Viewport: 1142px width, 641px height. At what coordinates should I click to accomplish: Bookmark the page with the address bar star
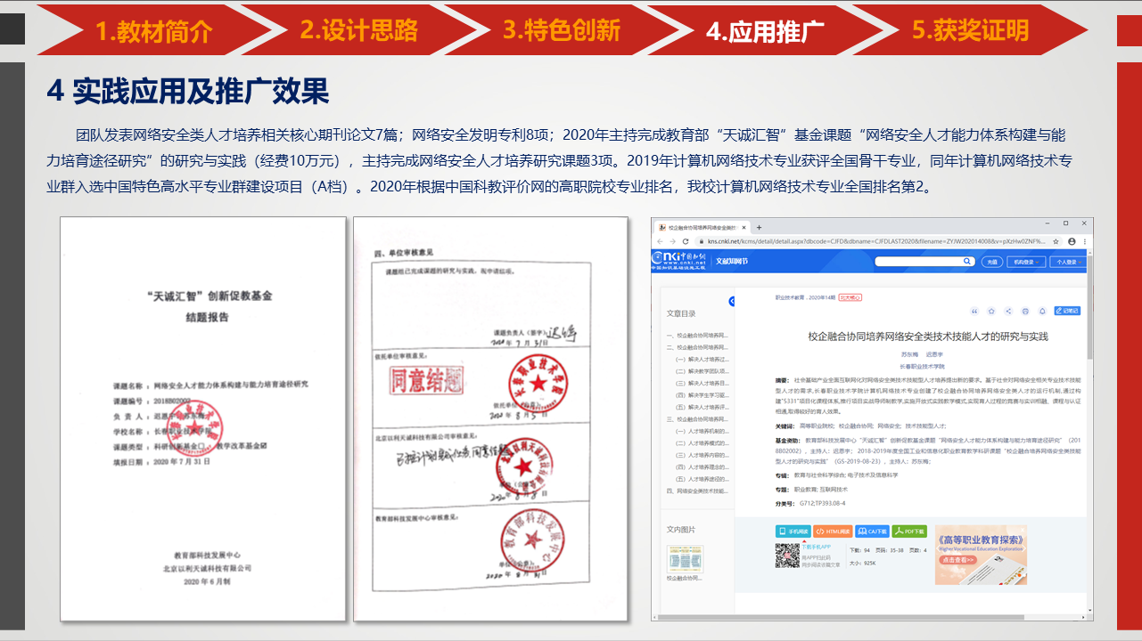click(1056, 241)
